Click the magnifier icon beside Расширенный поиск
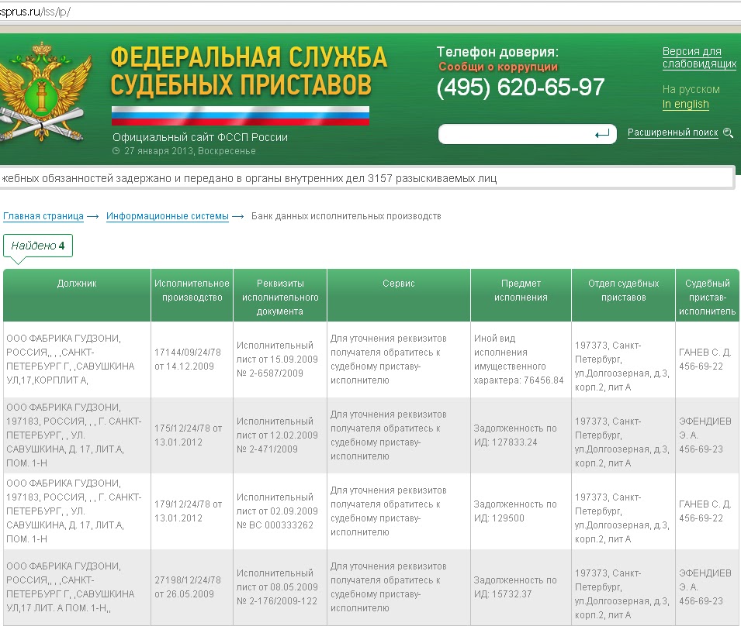 point(729,132)
